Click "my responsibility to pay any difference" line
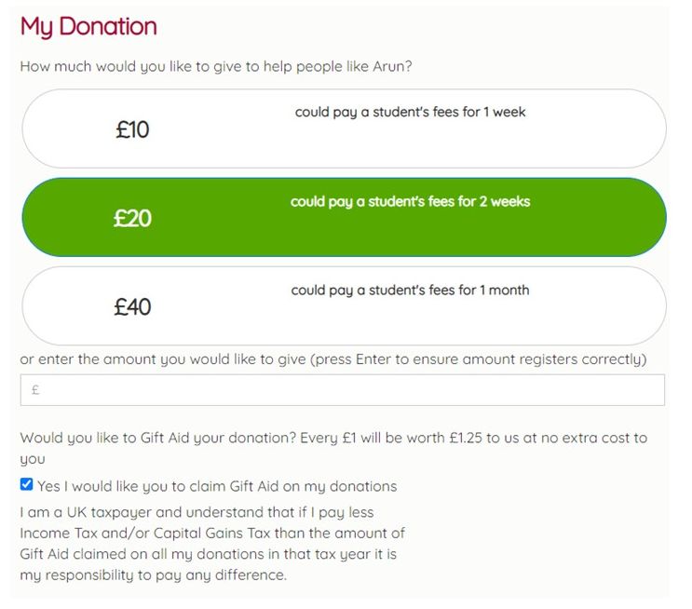The height and width of the screenshot is (609, 692). coord(154,575)
